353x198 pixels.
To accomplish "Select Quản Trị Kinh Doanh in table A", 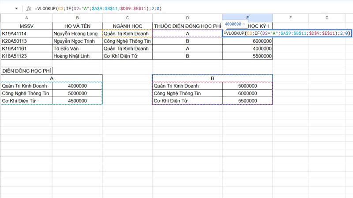I will tap(26, 86).
